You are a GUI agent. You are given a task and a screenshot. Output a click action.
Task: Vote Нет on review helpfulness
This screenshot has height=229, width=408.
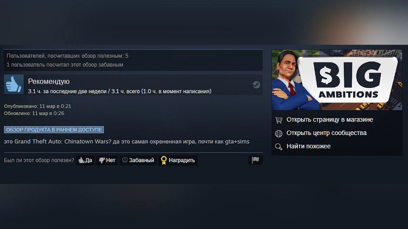tap(107, 160)
